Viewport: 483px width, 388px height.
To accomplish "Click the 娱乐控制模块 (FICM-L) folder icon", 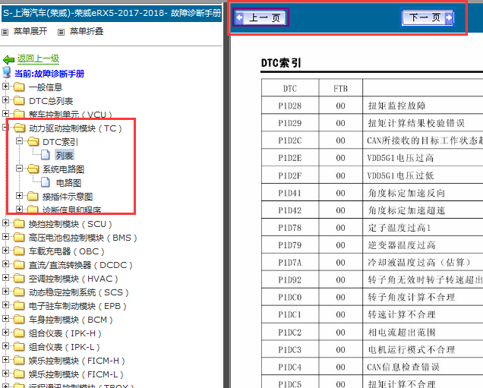I will pos(19,374).
